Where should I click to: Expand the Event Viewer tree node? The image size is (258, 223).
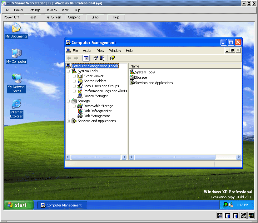tap(74, 76)
